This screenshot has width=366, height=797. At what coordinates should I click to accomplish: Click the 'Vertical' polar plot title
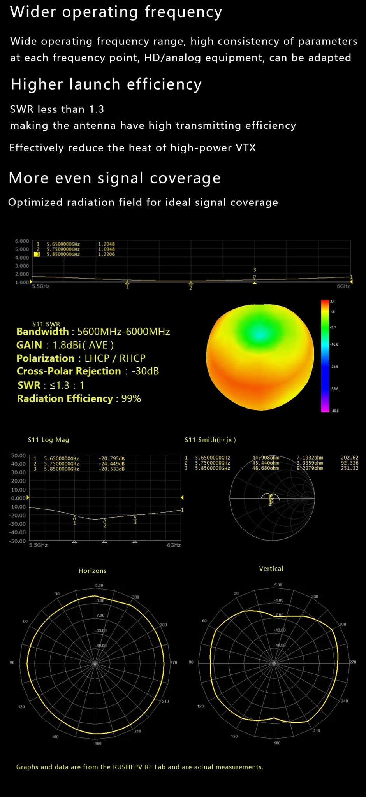271,569
